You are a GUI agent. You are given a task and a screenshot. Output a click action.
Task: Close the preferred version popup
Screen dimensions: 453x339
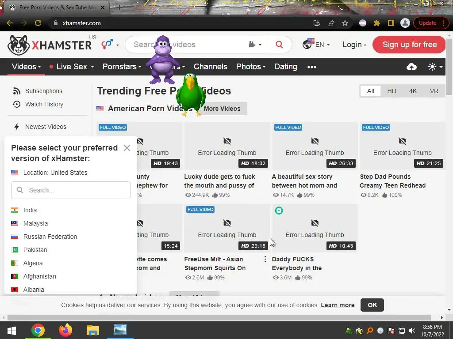pyautogui.click(x=127, y=148)
